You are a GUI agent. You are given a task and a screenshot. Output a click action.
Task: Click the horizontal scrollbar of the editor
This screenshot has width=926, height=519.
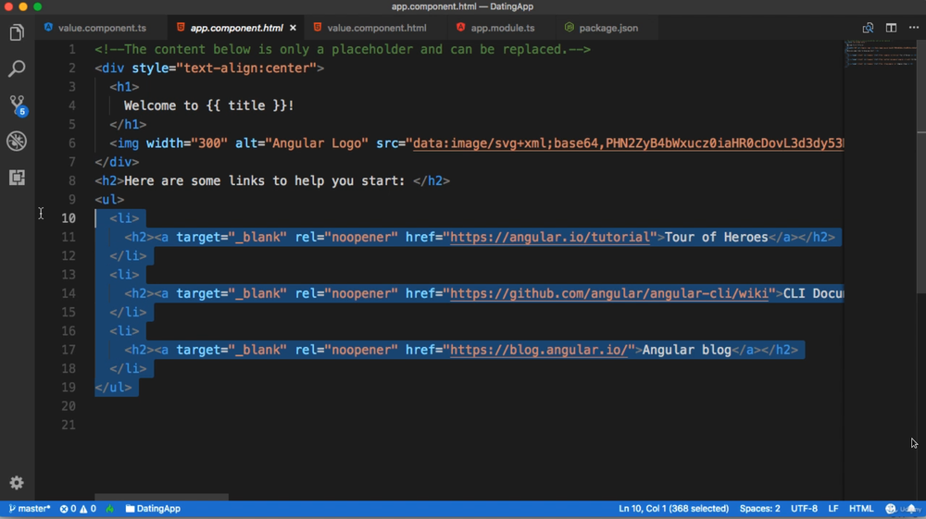(x=161, y=497)
